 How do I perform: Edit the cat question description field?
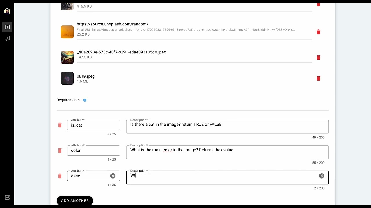[x=228, y=127]
